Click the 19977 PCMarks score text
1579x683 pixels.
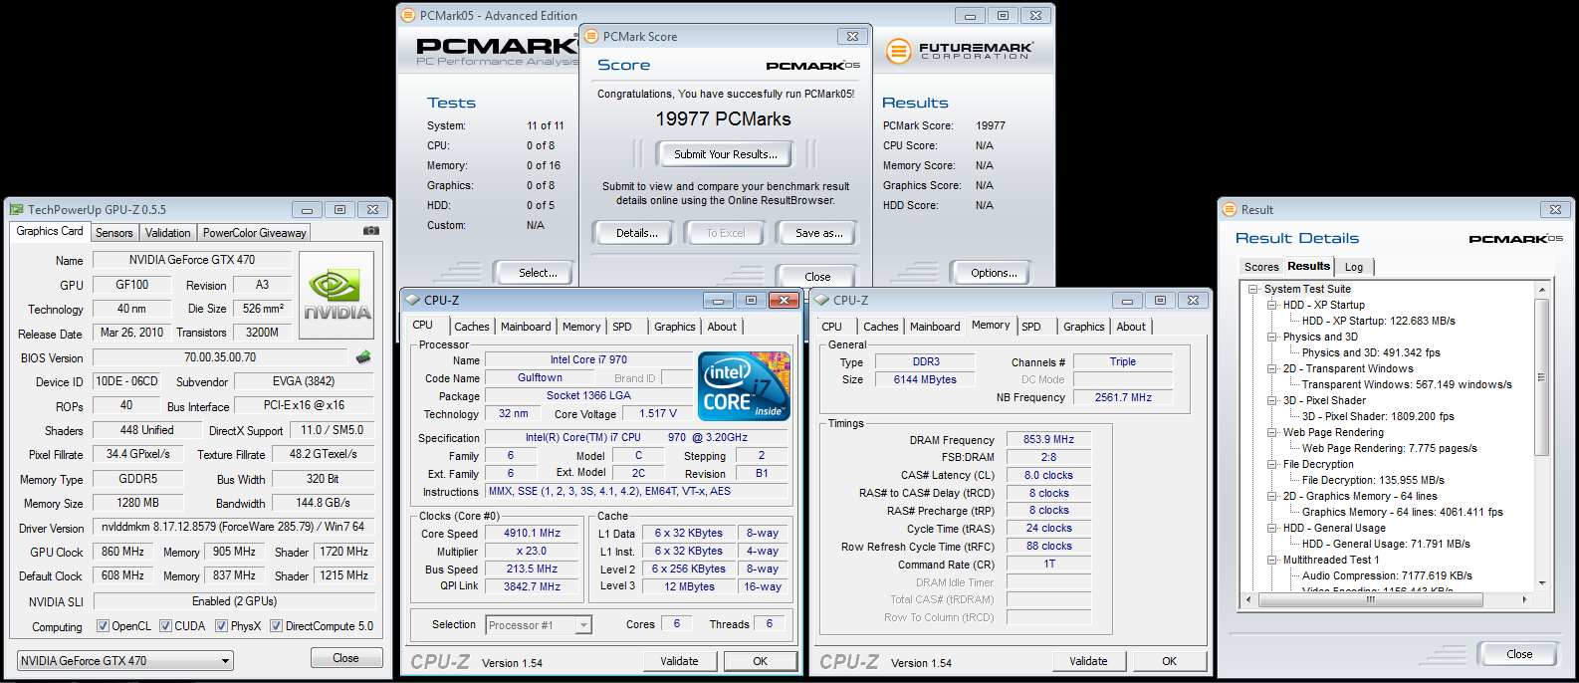pos(723,118)
